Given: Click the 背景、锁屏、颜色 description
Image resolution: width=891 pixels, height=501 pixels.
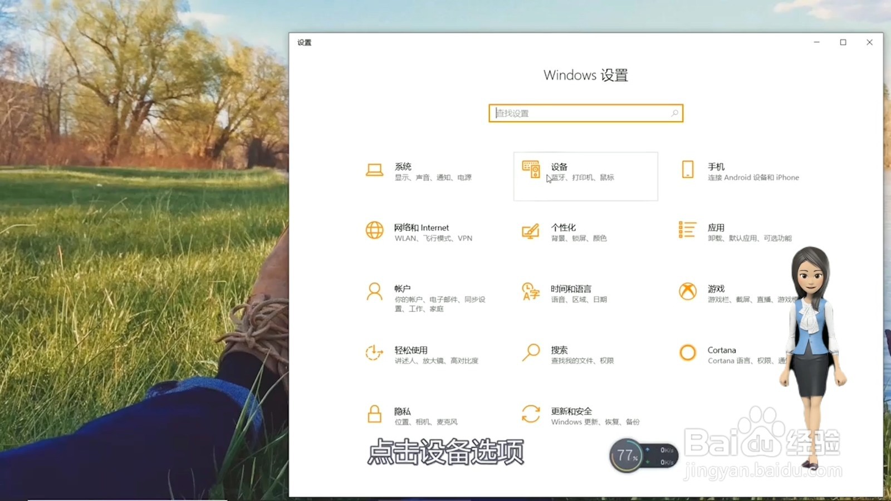Looking at the screenshot, I should 579,238.
